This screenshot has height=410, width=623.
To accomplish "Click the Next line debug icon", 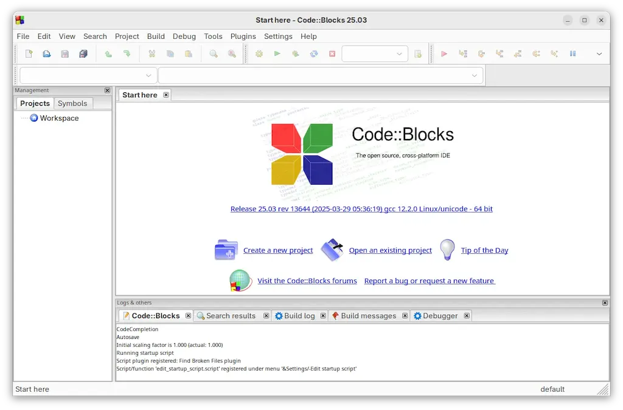I will click(x=481, y=53).
